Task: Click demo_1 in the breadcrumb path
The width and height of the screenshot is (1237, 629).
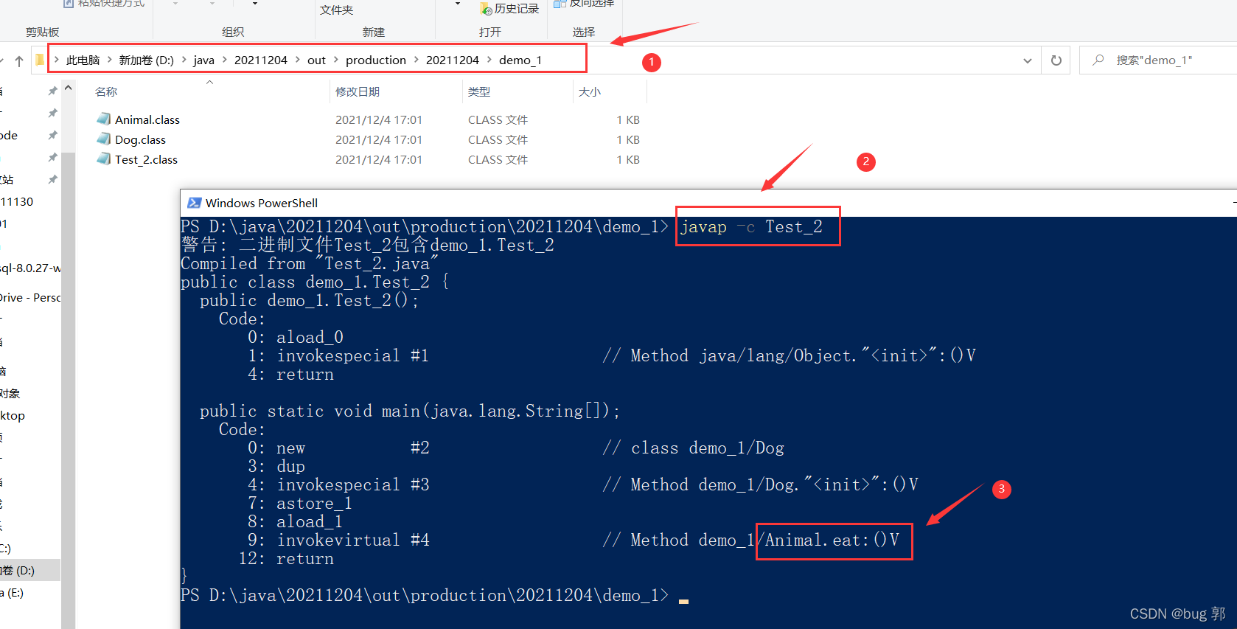Action: [x=520, y=60]
